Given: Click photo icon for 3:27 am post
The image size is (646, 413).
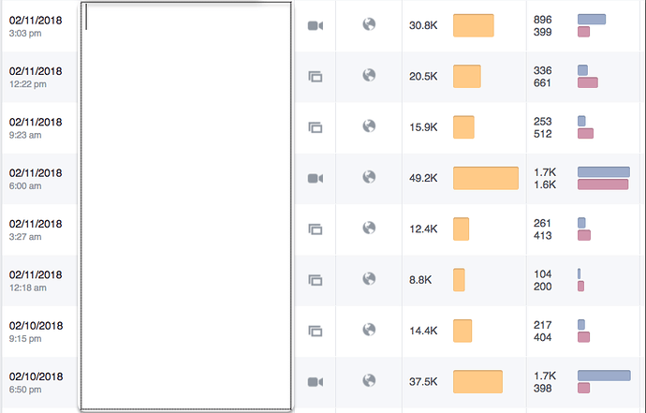Looking at the screenshot, I should pos(316,229).
